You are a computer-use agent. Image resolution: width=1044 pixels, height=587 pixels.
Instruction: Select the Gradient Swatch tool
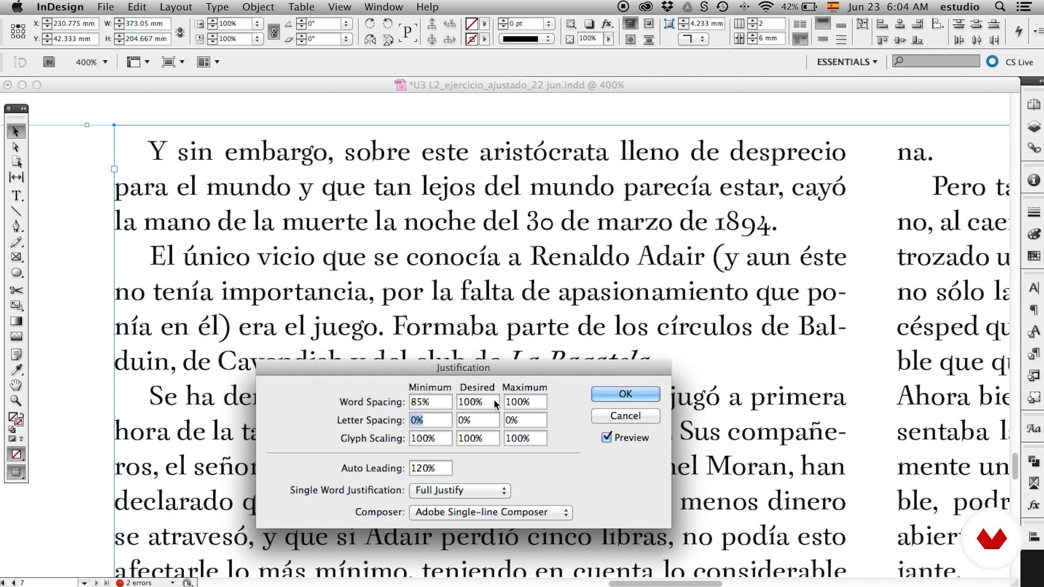pyautogui.click(x=16, y=321)
